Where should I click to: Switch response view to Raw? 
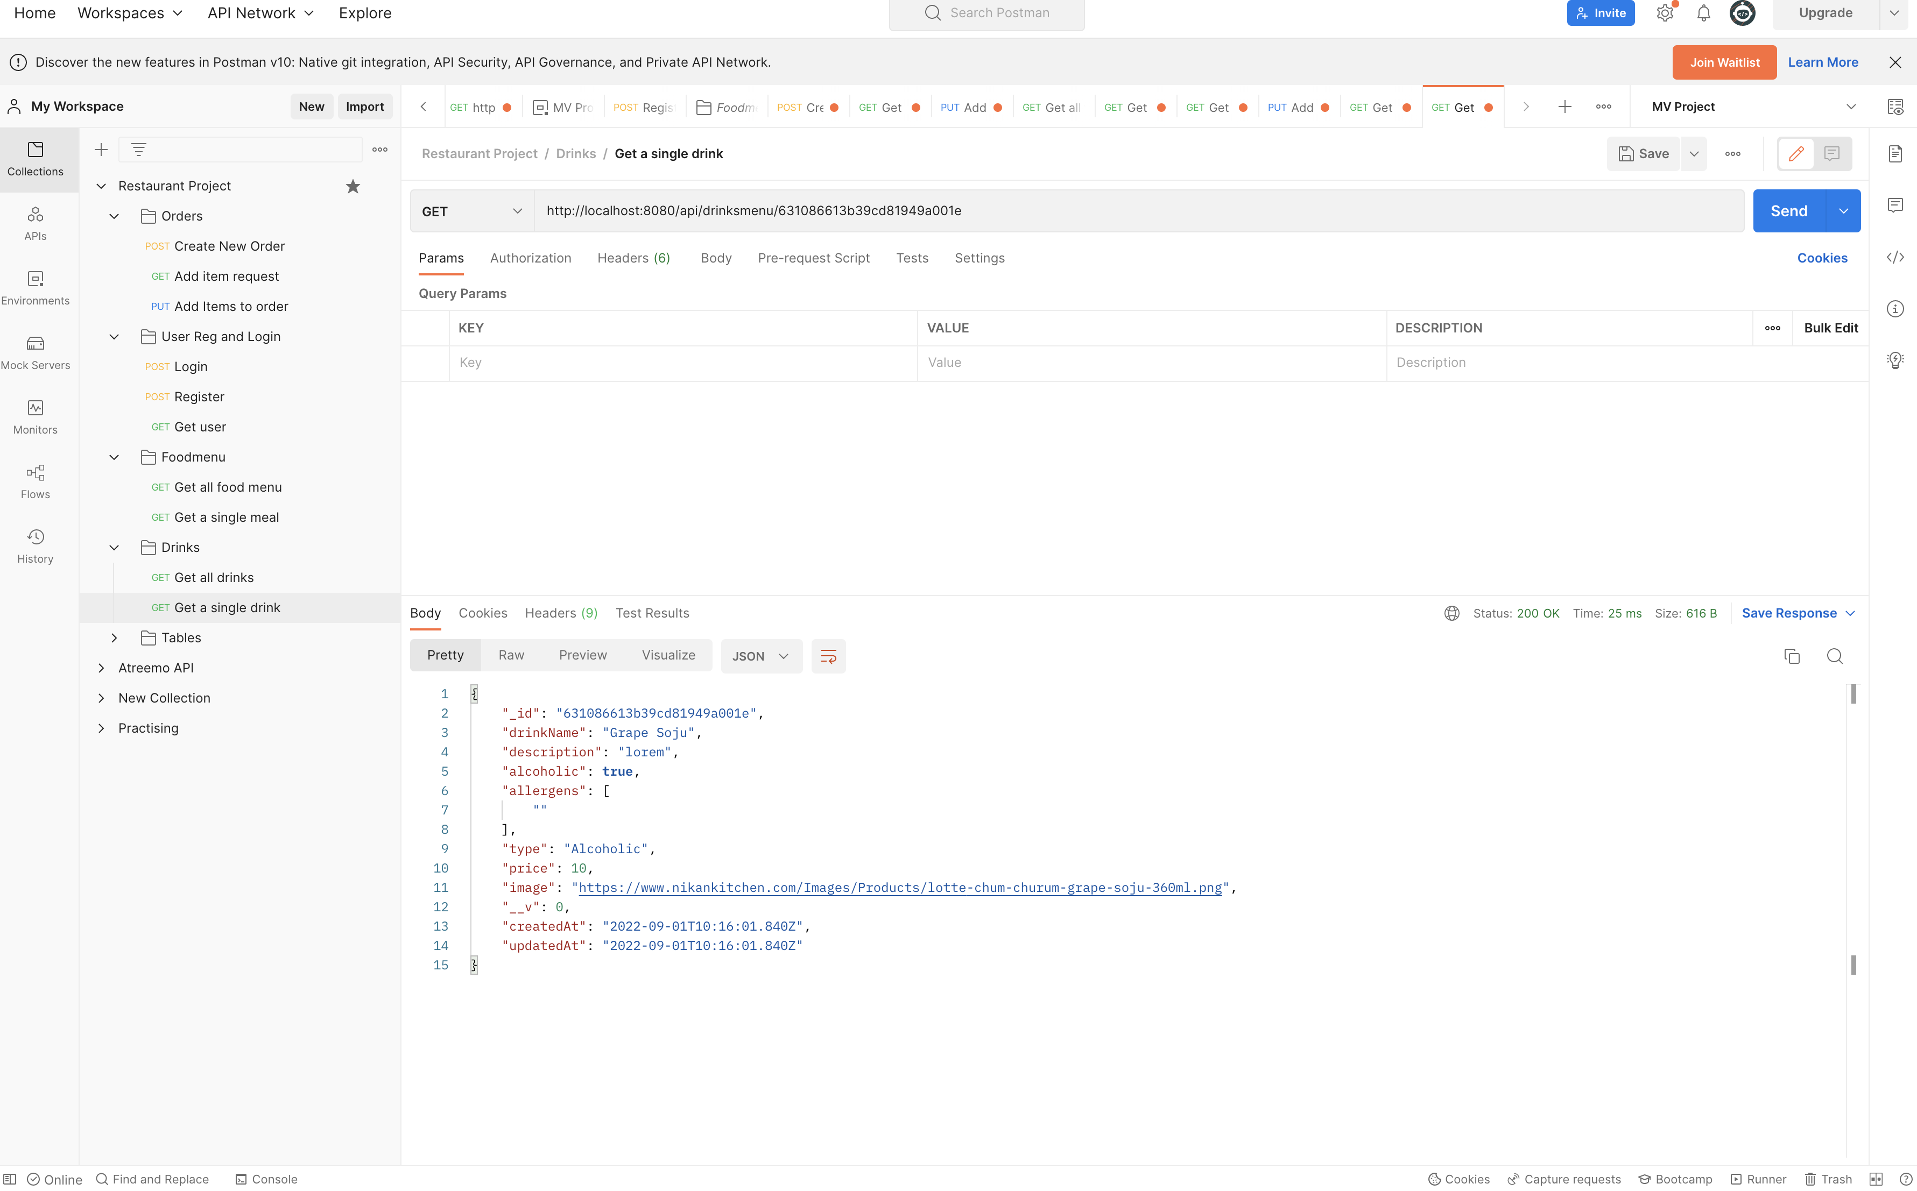511,655
